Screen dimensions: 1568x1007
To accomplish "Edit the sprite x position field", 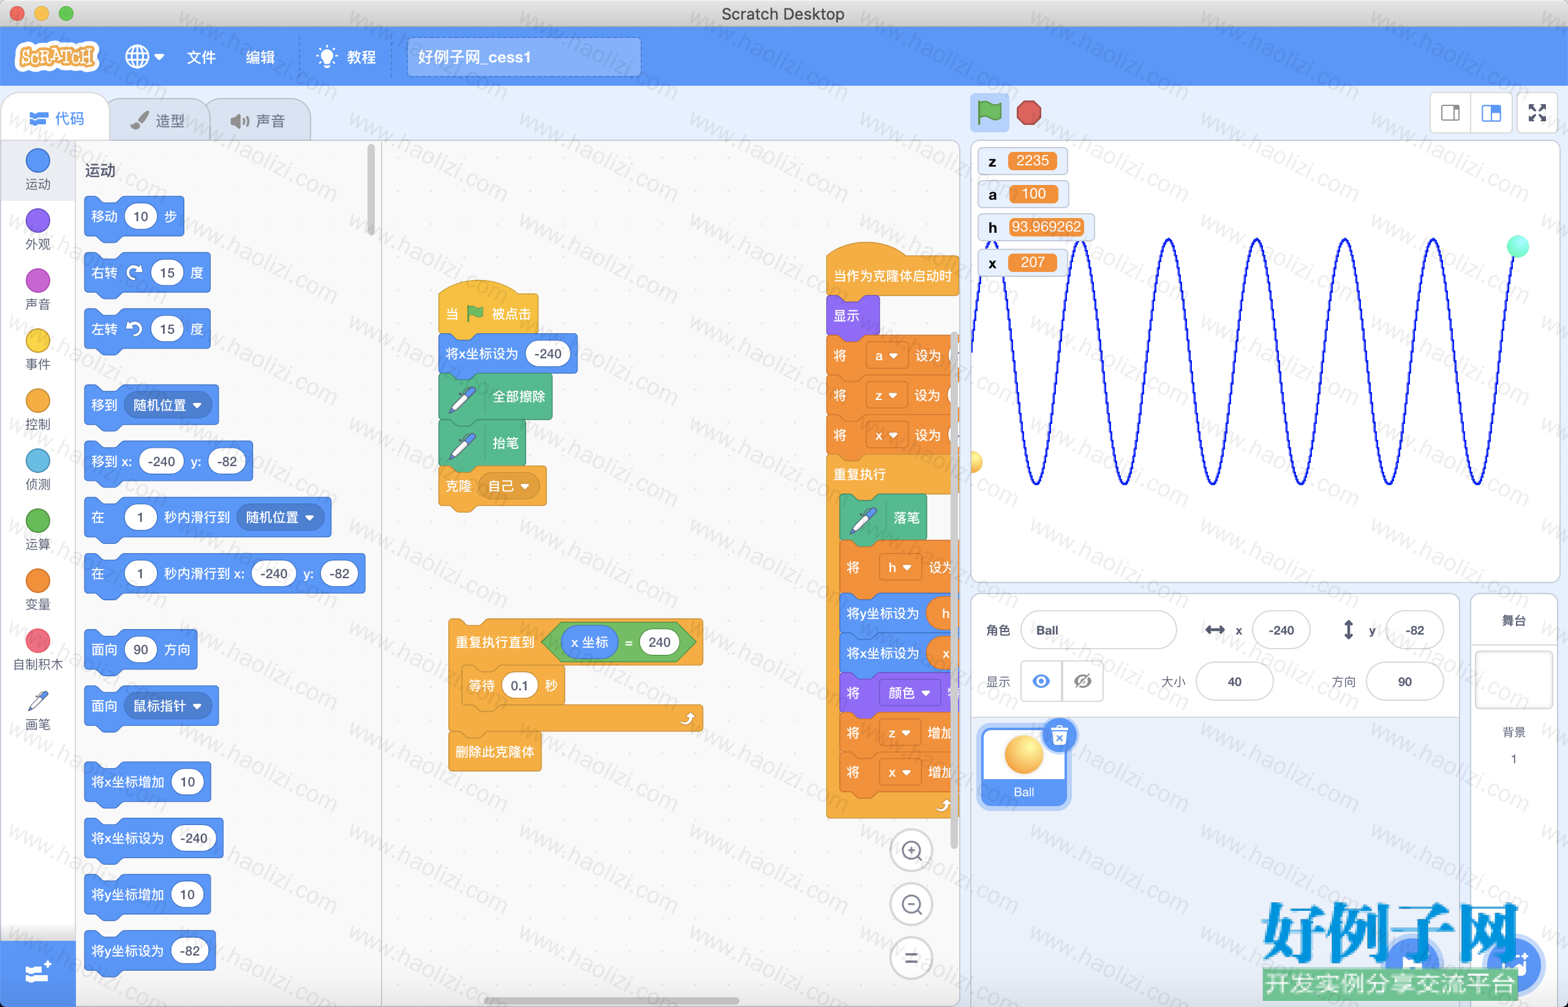I will [x=1281, y=630].
